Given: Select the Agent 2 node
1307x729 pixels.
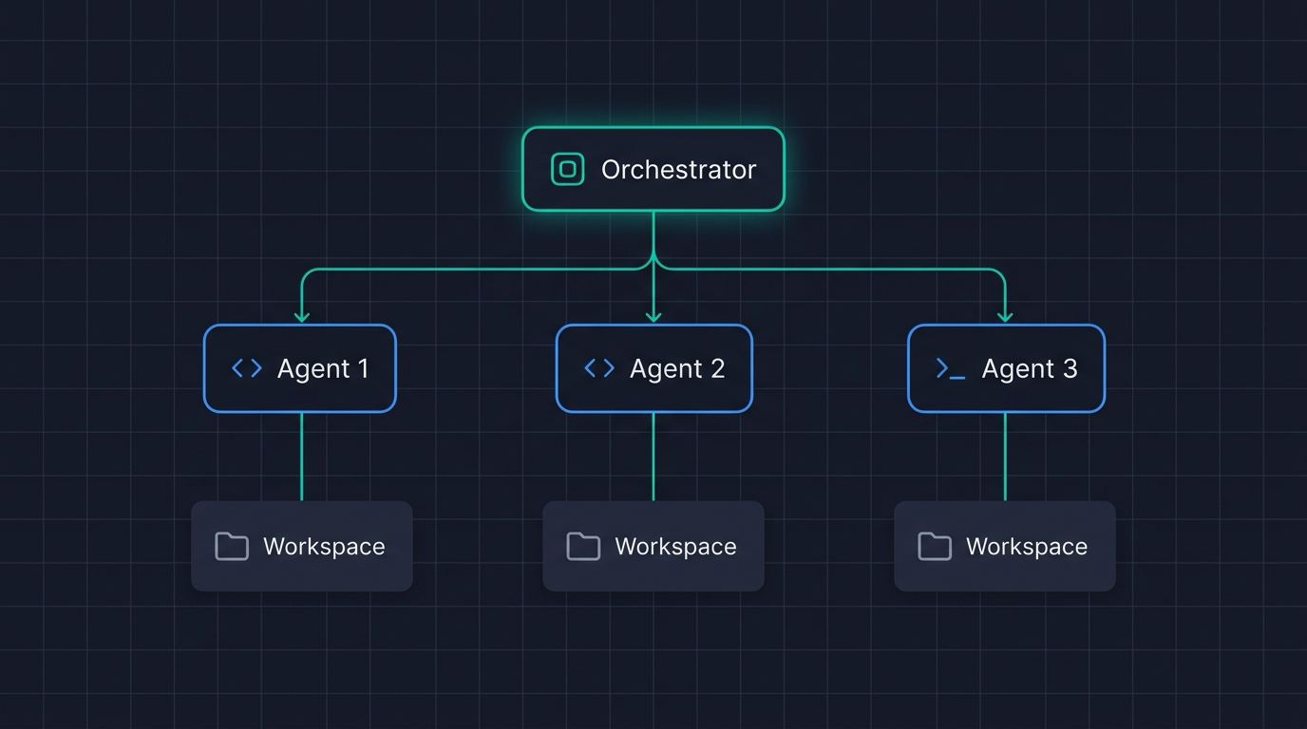Looking at the screenshot, I should tap(653, 368).
